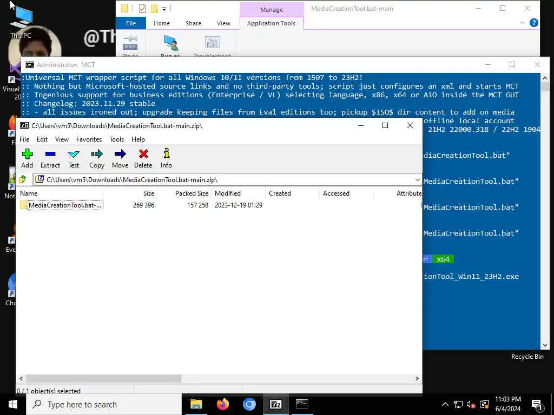
Task: Open the 7-Zip View menu
Action: [62, 139]
